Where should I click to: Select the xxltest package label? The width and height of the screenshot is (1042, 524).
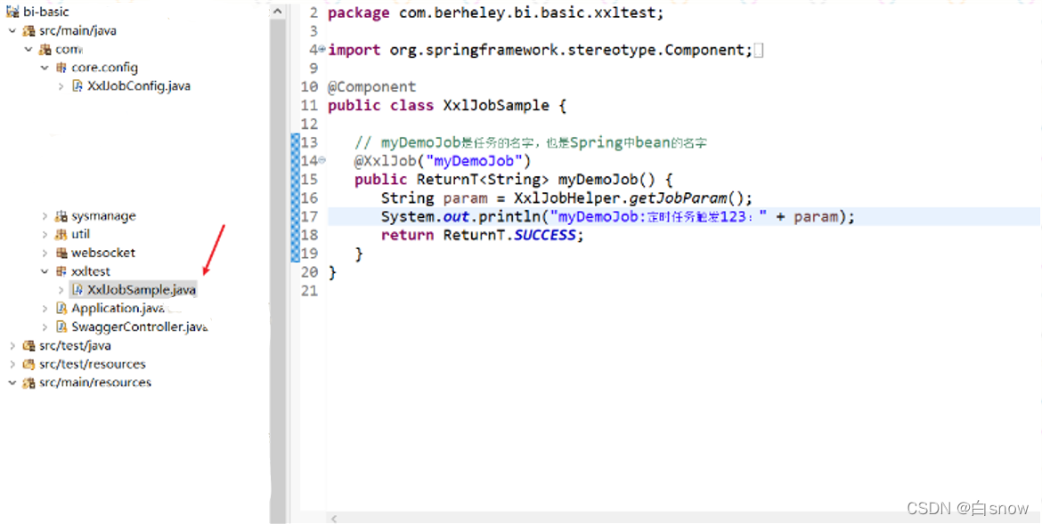pyautogui.click(x=91, y=271)
